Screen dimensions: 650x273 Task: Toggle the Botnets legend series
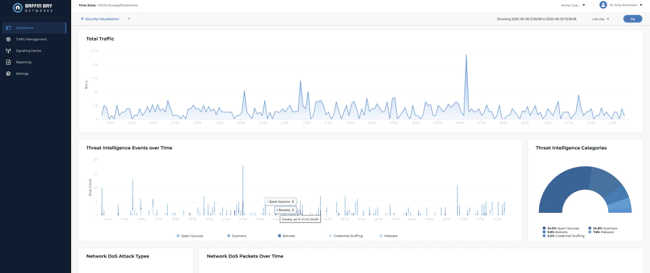click(x=286, y=236)
